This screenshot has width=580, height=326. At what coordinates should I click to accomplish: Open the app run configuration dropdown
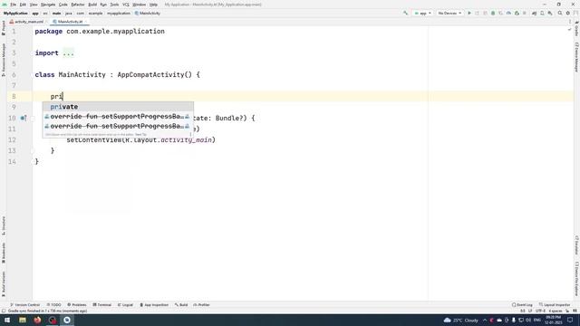click(423, 14)
